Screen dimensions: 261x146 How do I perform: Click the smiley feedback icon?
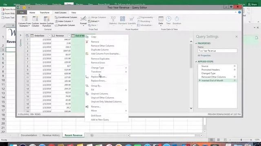(24, 8)
